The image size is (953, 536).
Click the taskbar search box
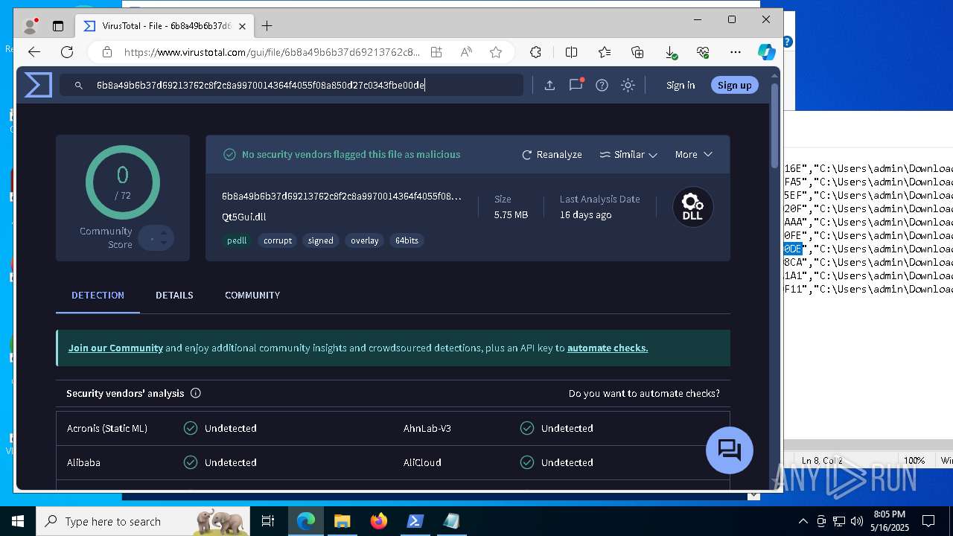(144, 521)
